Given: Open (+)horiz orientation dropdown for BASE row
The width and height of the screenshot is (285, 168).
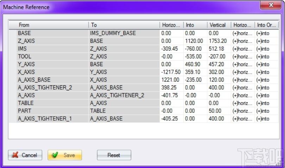Looking at the screenshot, I should coord(243,33).
